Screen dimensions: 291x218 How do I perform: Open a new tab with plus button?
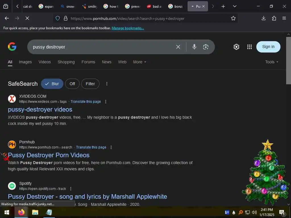click(x=223, y=7)
